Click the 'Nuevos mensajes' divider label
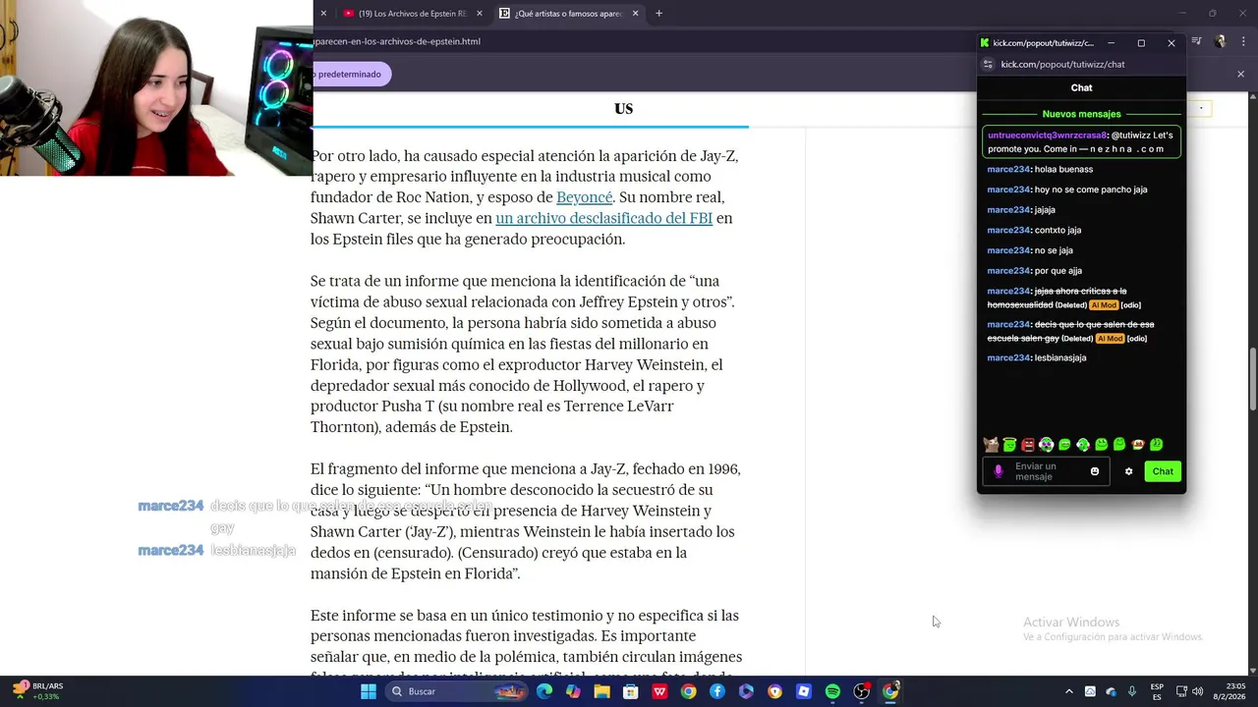The width and height of the screenshot is (1258, 707). click(1081, 114)
